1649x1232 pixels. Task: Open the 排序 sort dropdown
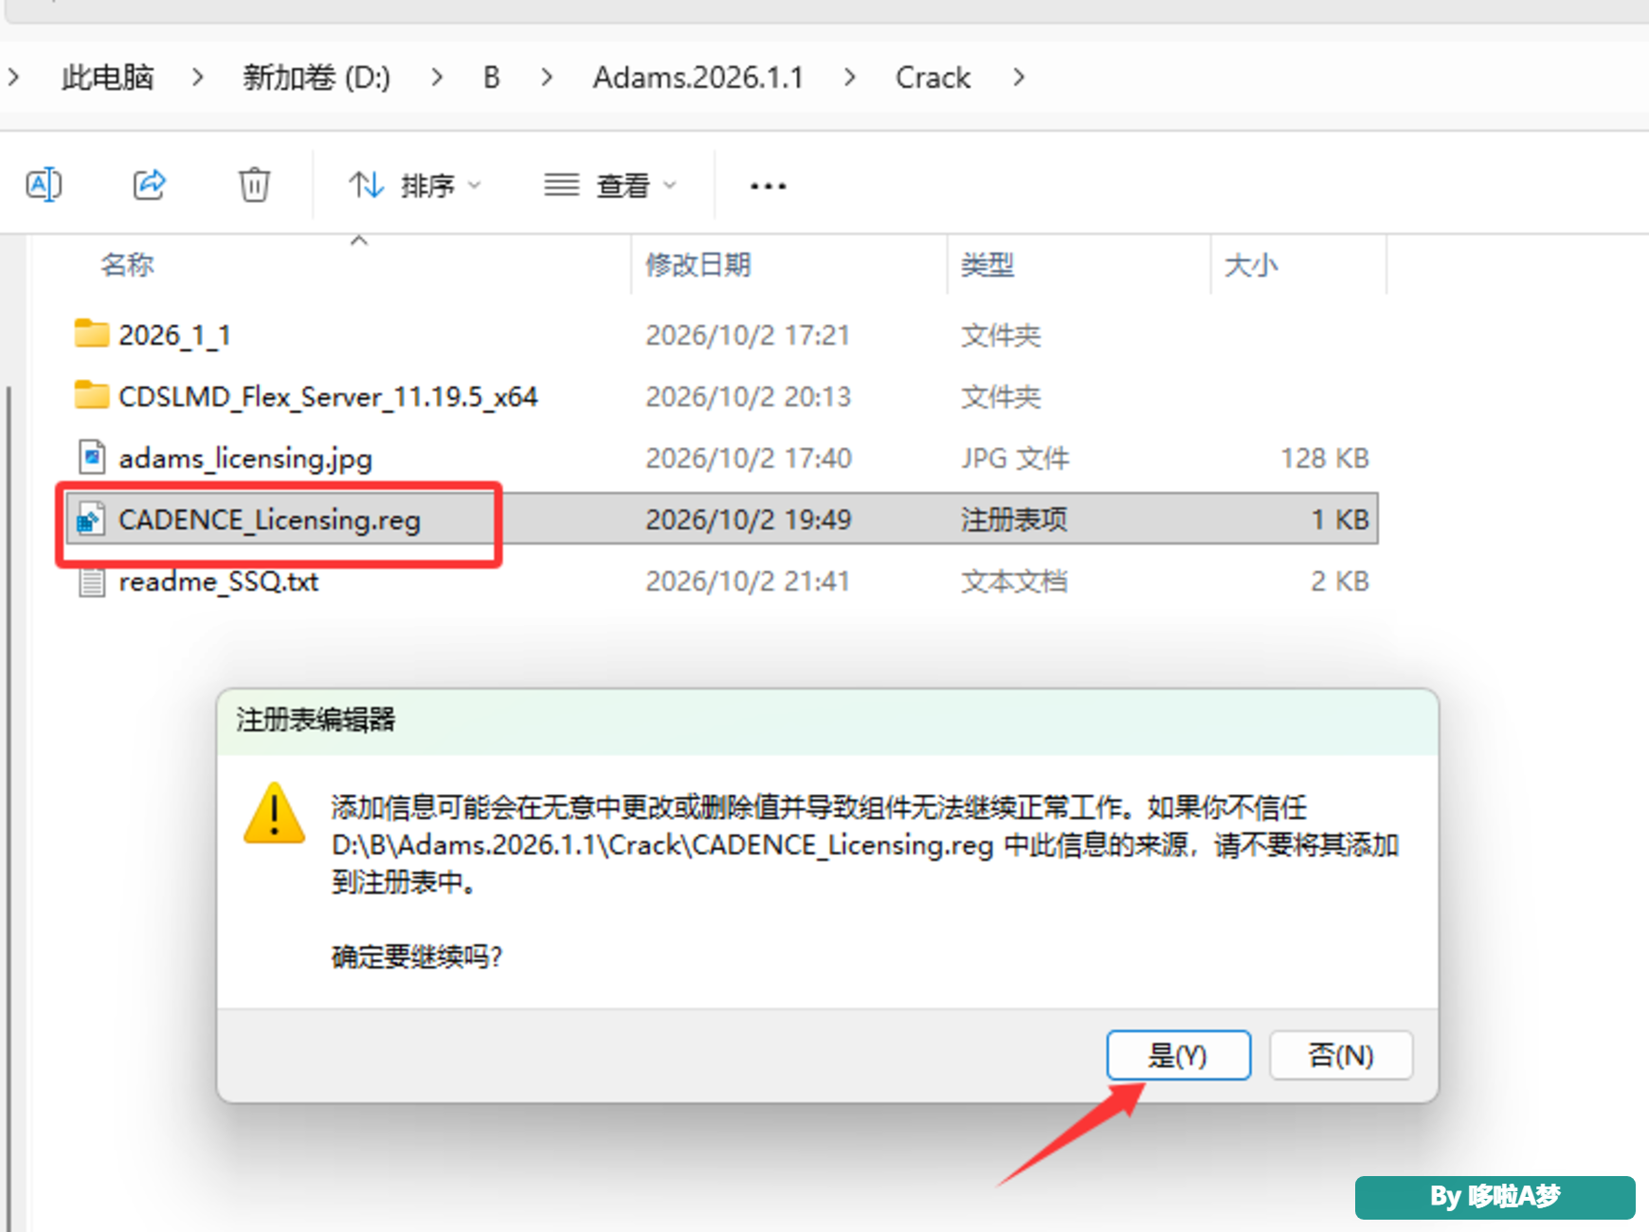tap(415, 185)
